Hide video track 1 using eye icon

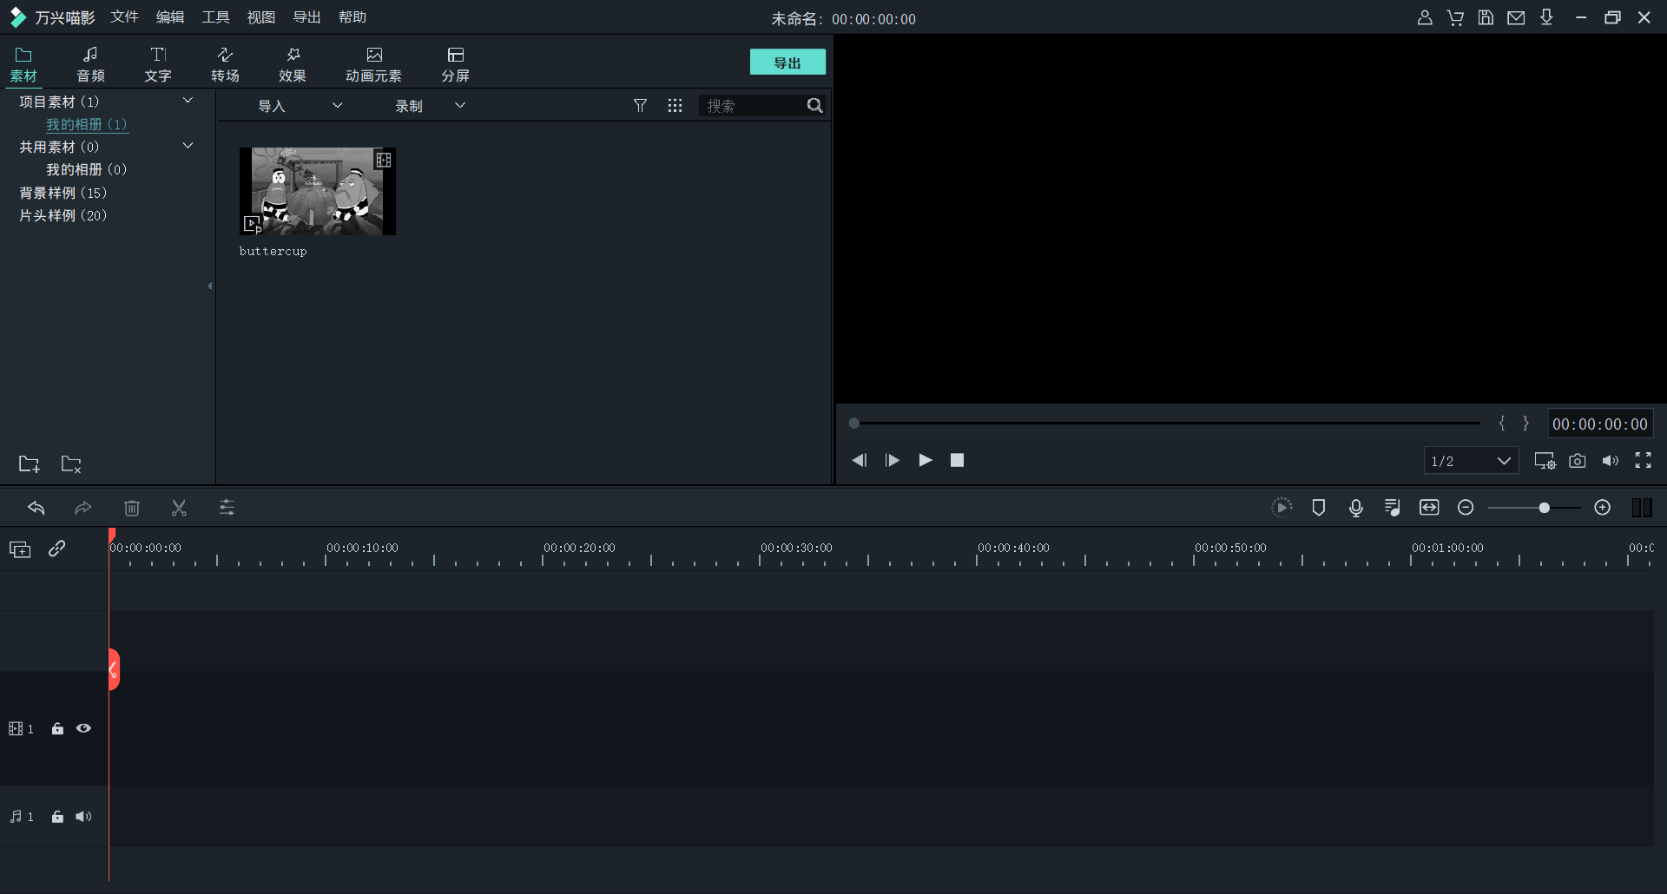(x=83, y=729)
